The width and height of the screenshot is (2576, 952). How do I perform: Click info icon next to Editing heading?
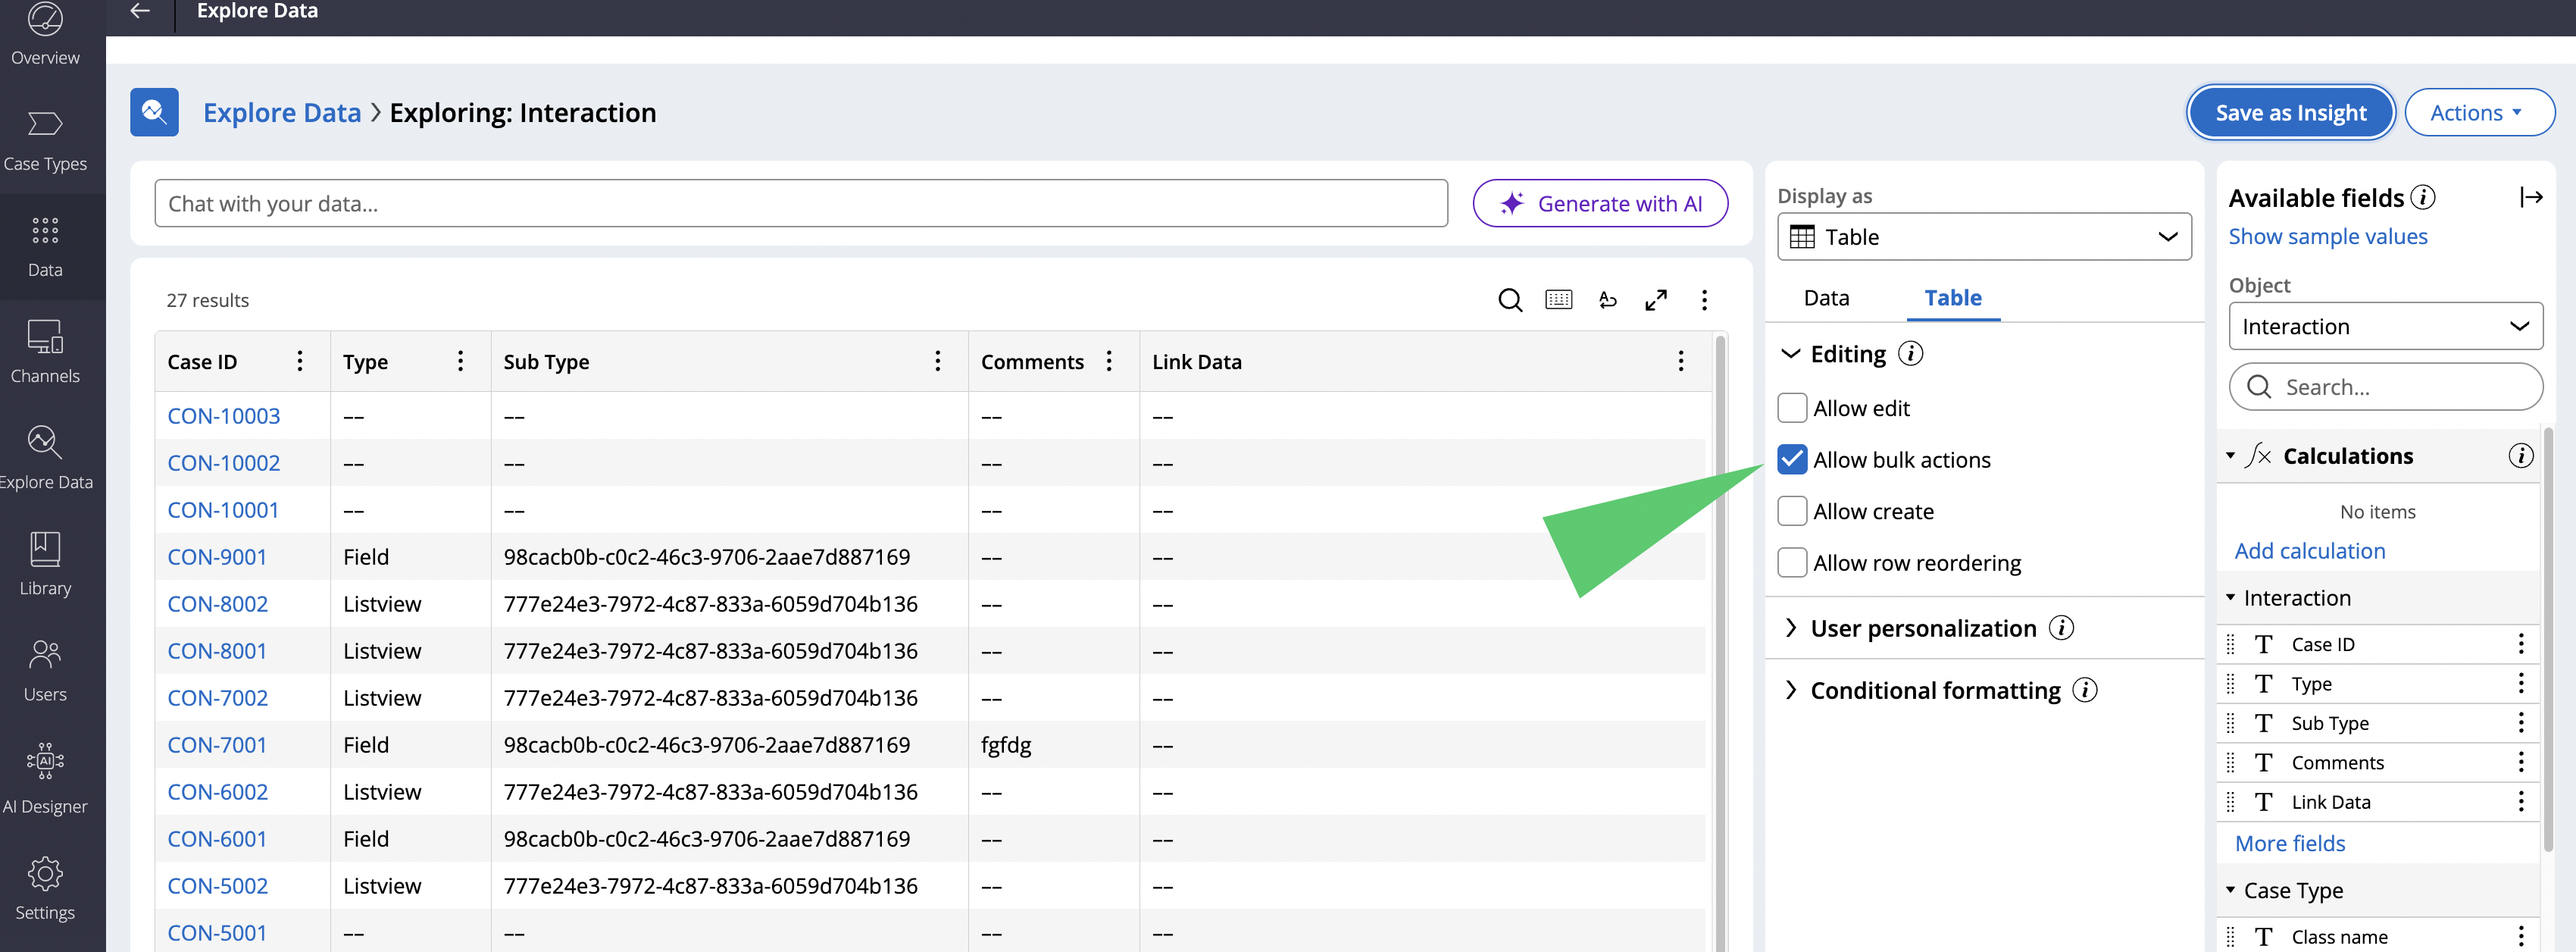[1910, 354]
